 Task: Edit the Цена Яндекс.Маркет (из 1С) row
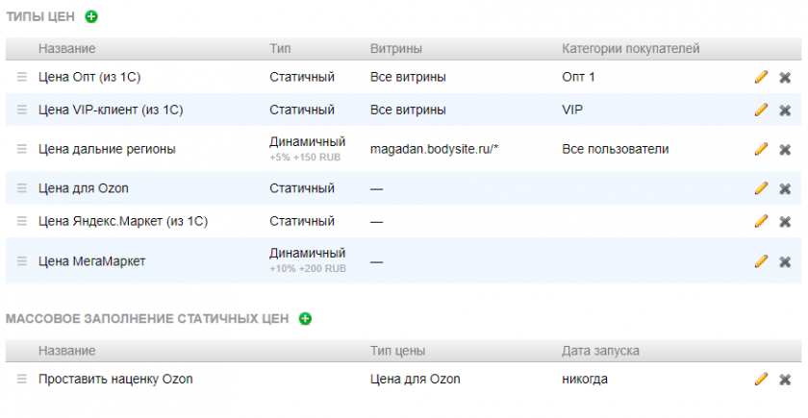click(x=761, y=221)
